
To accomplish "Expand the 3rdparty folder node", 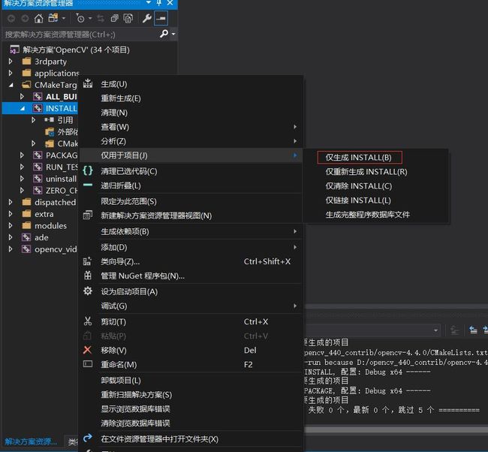I will (11, 62).
